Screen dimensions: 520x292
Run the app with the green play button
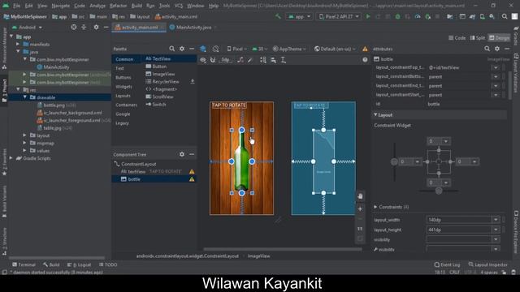pyautogui.click(x=368, y=16)
